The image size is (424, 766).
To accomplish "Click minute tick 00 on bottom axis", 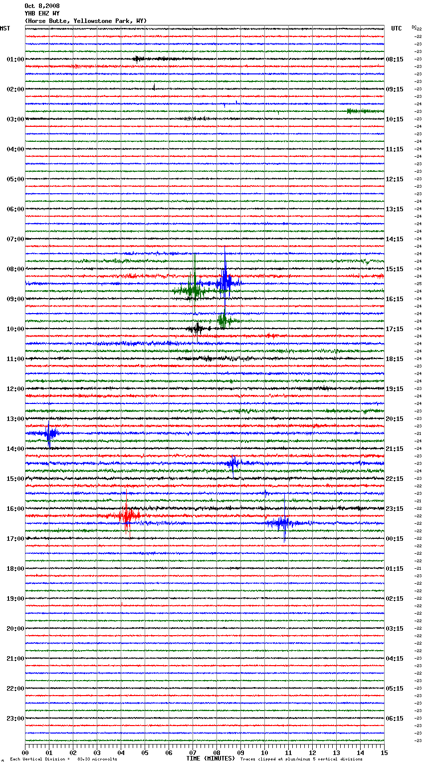I will (x=25, y=752).
